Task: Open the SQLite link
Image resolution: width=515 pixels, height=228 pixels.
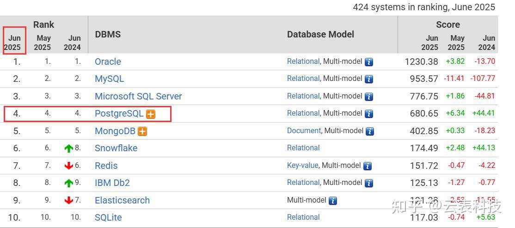Action: tap(108, 217)
